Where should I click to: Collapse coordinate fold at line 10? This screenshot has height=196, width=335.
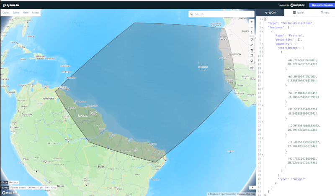pyautogui.click(x=263, y=56)
